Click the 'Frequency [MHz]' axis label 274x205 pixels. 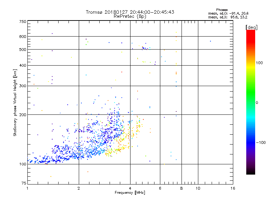[x=130, y=193]
